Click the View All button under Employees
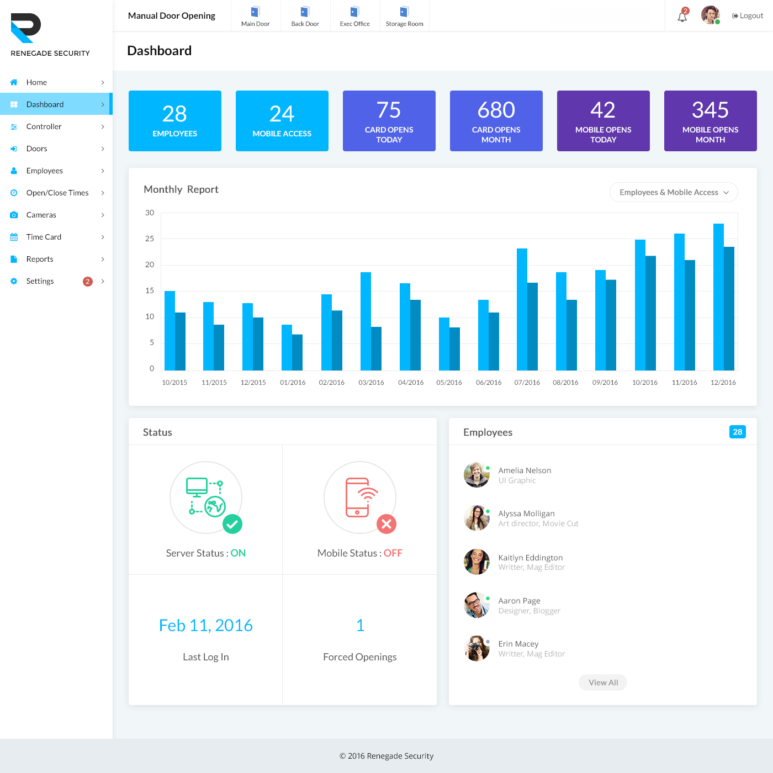This screenshot has width=773, height=773. coord(602,682)
